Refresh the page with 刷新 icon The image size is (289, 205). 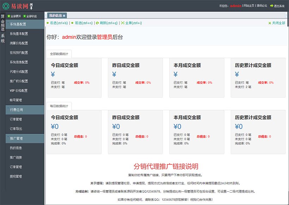97,23
